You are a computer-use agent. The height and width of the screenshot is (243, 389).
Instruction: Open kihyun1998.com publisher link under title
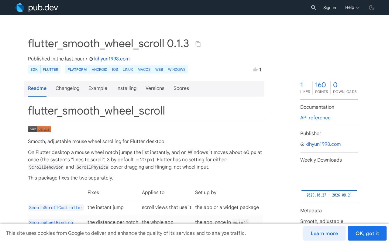tap(112, 59)
